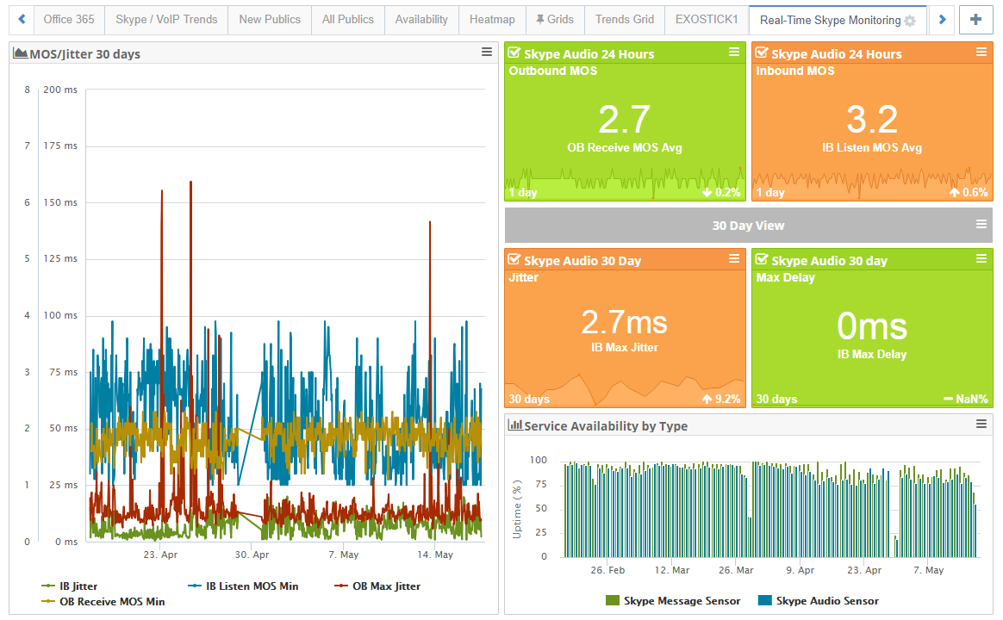Click the pin icon on the Grids tab
This screenshot has width=1003, height=620.
(540, 20)
